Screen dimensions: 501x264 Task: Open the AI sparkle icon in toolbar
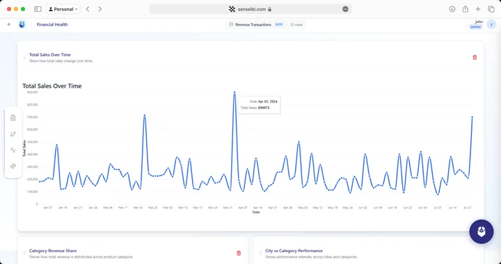13,166
